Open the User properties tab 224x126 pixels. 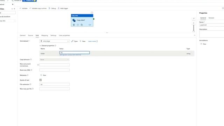[64, 35]
